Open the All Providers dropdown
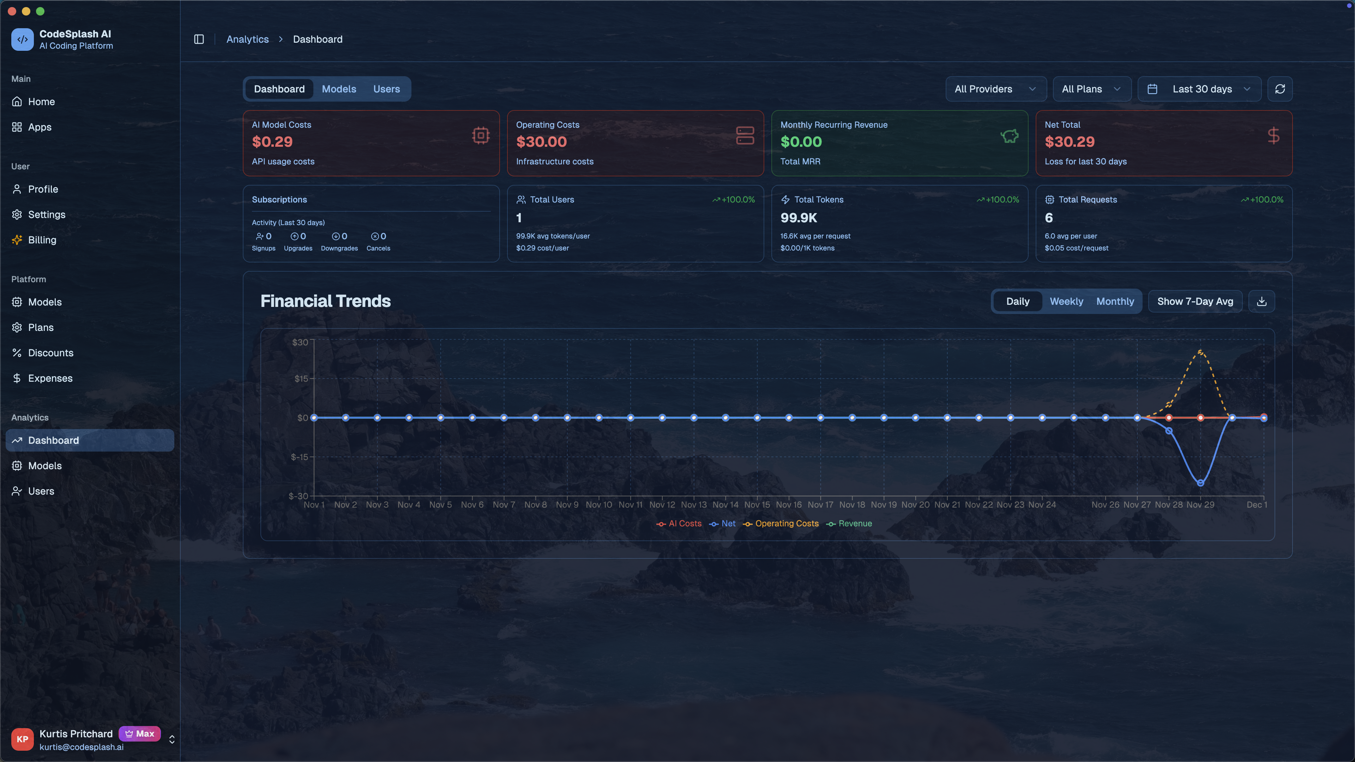 (x=995, y=89)
